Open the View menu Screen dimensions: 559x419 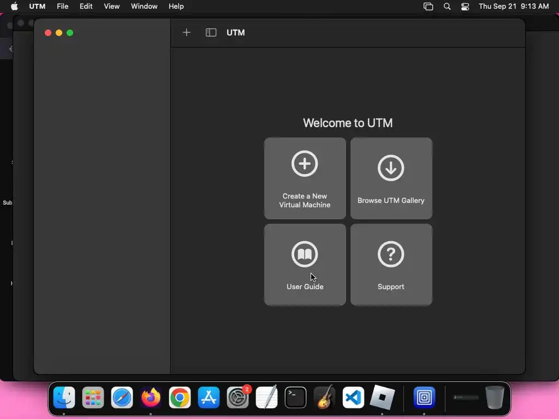pos(111,7)
